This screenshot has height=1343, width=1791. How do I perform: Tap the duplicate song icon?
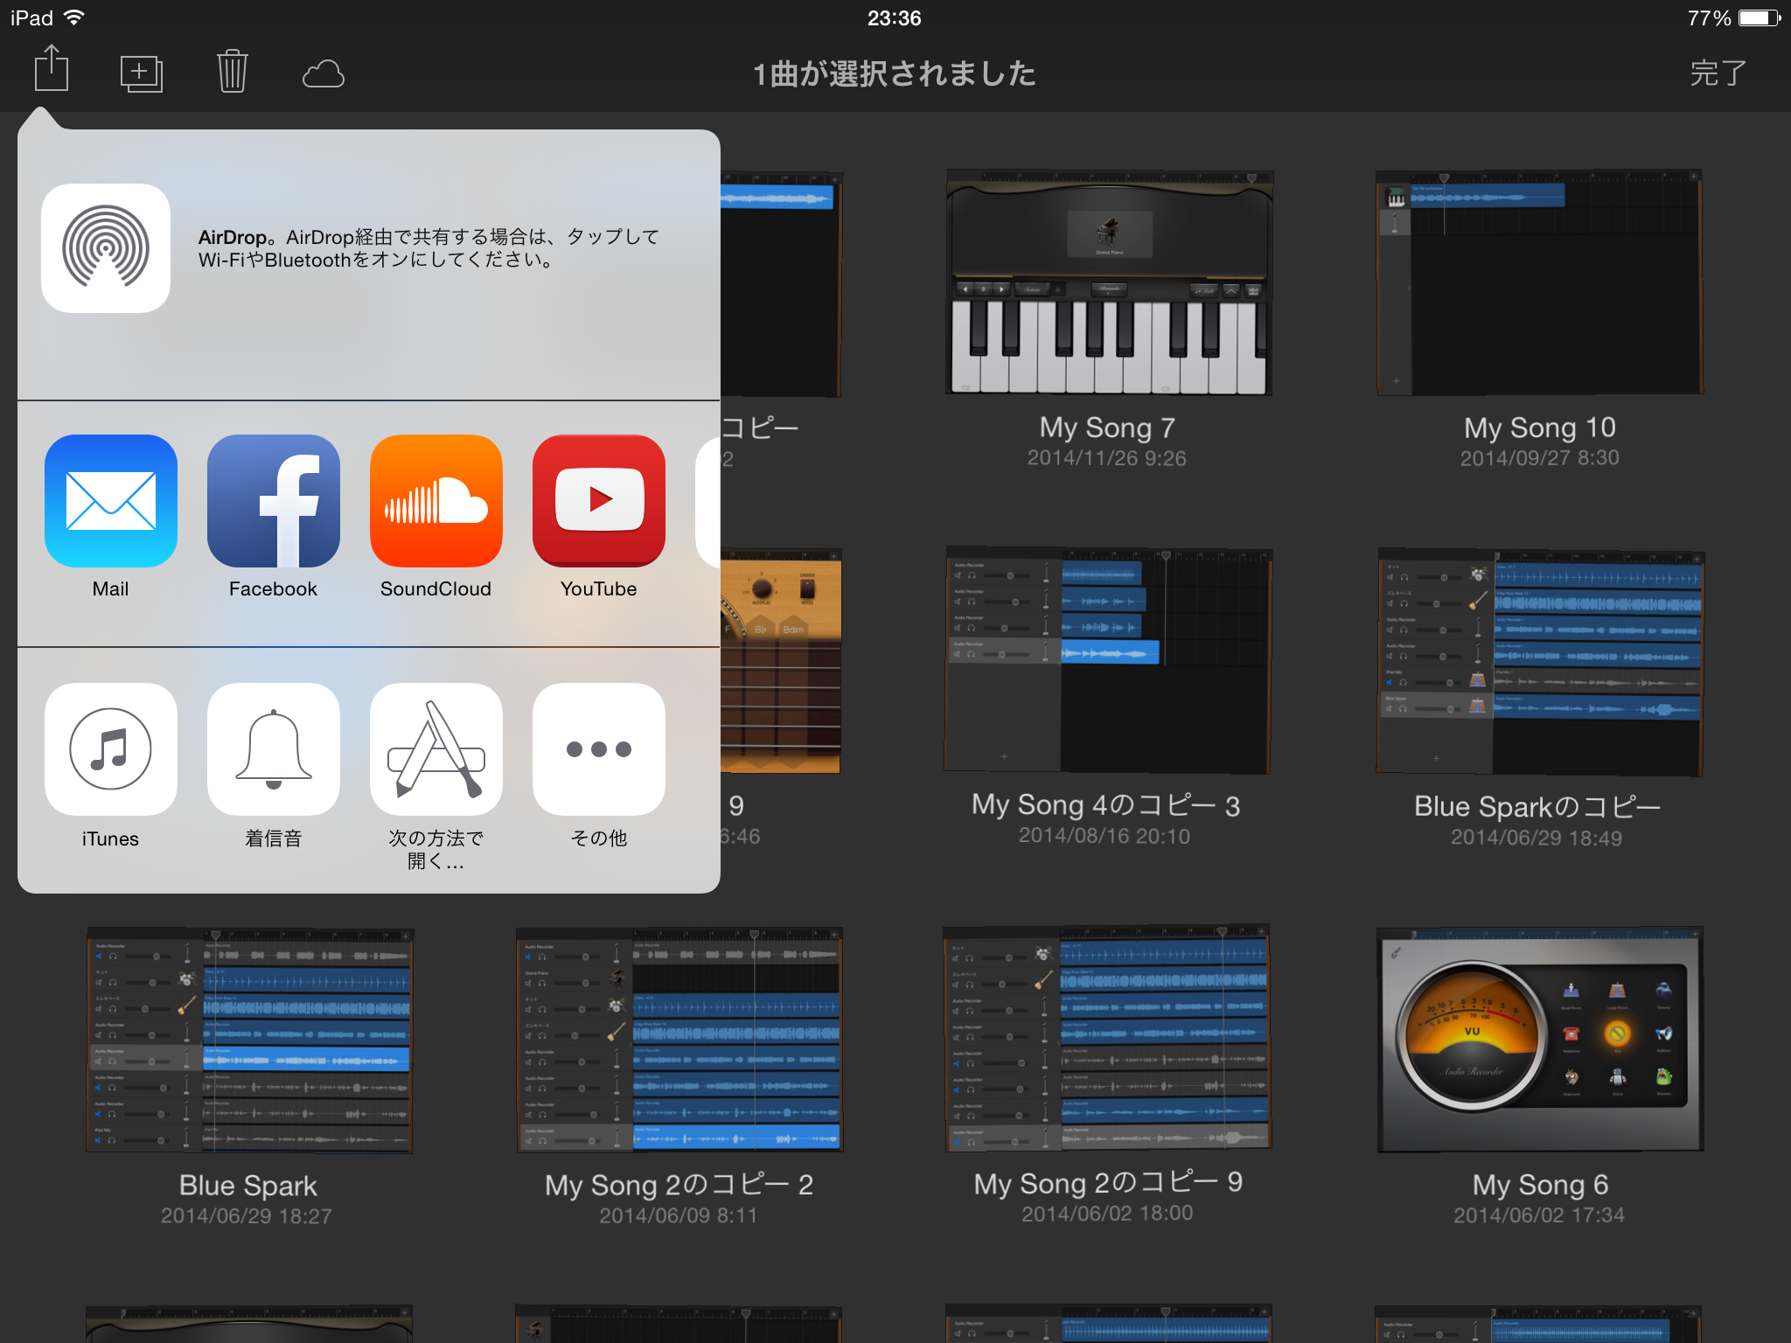click(x=141, y=73)
